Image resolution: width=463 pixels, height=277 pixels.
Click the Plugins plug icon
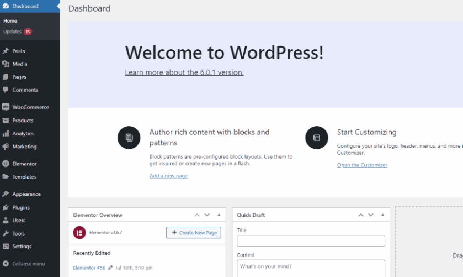[x=6, y=207]
